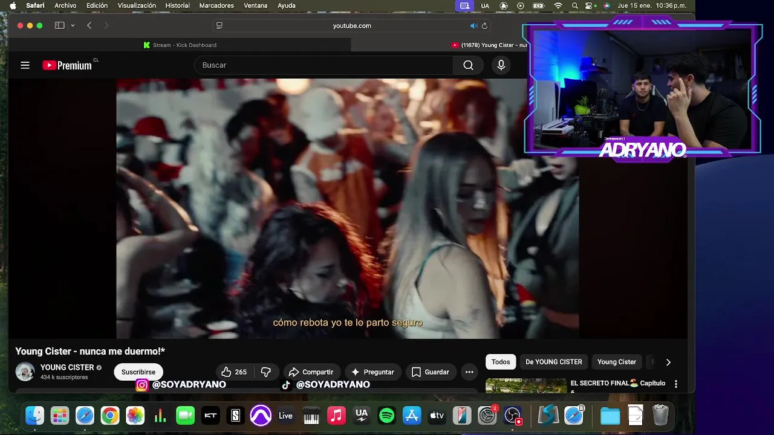Open the Archivo menu

pyautogui.click(x=65, y=5)
